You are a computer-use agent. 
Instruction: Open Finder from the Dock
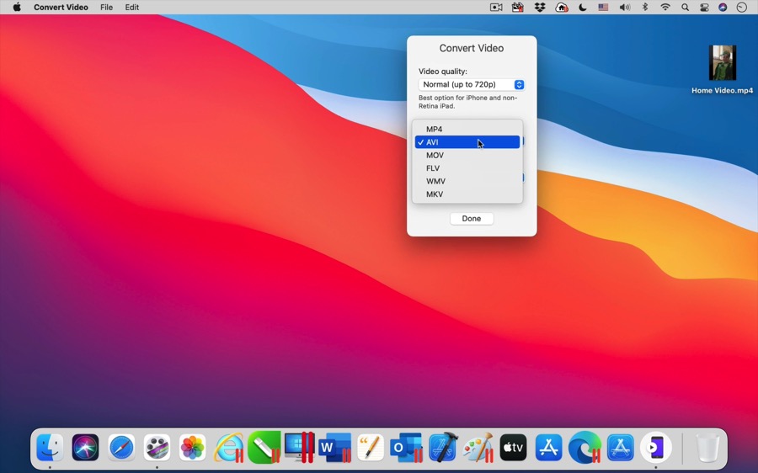pos(50,448)
